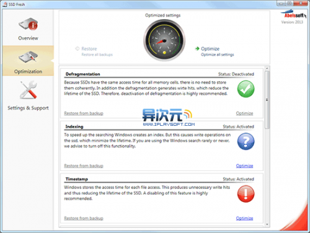The image size is (310, 233).
Task: Click the Defragmentation heading
Action: pos(83,74)
